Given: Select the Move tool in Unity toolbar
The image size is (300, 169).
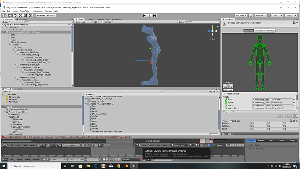Looking at the screenshot, I should [10, 15].
